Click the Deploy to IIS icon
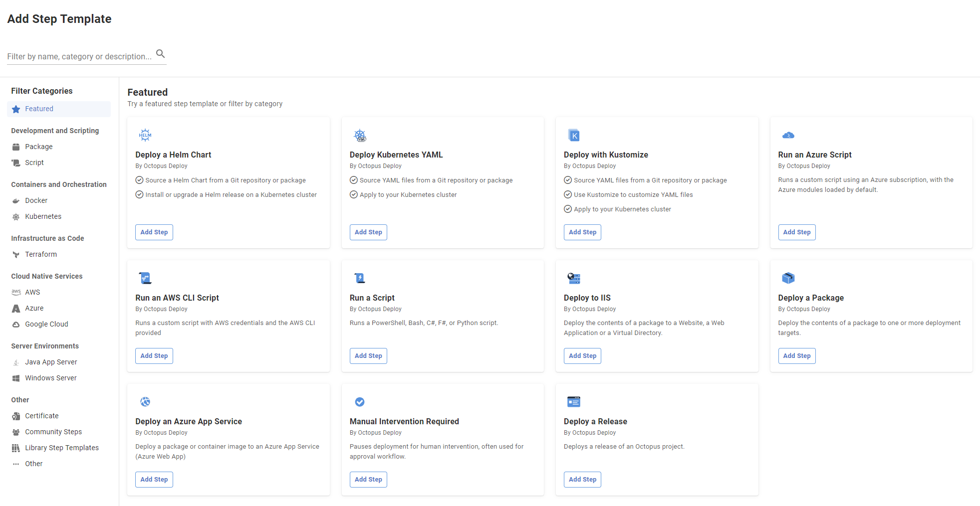Viewport: 980px width, 506px height. pyautogui.click(x=574, y=278)
